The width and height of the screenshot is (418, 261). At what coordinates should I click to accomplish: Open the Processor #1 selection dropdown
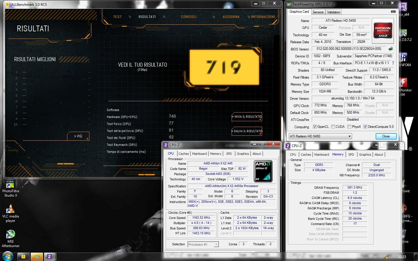203,244
